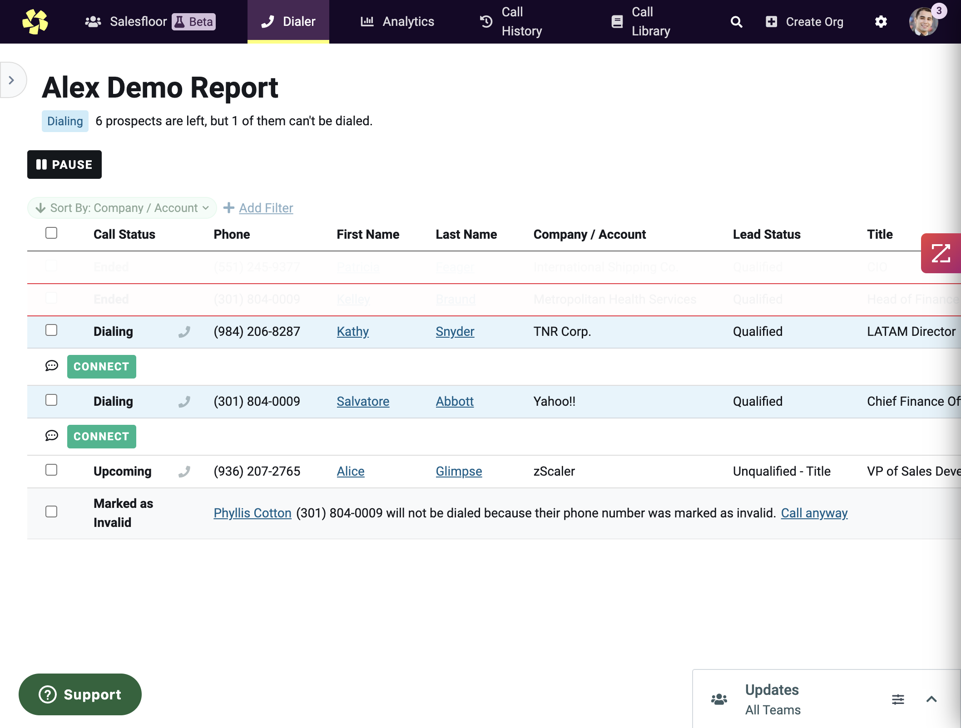Open the search magnifier icon
Screen dimensions: 961x728
pyautogui.click(x=736, y=22)
